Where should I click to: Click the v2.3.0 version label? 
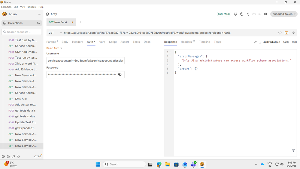pyautogui.click(x=37, y=156)
